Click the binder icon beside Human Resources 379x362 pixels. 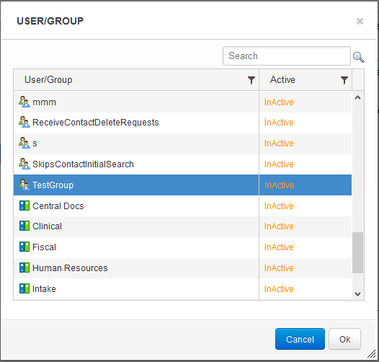pyautogui.click(x=24, y=268)
